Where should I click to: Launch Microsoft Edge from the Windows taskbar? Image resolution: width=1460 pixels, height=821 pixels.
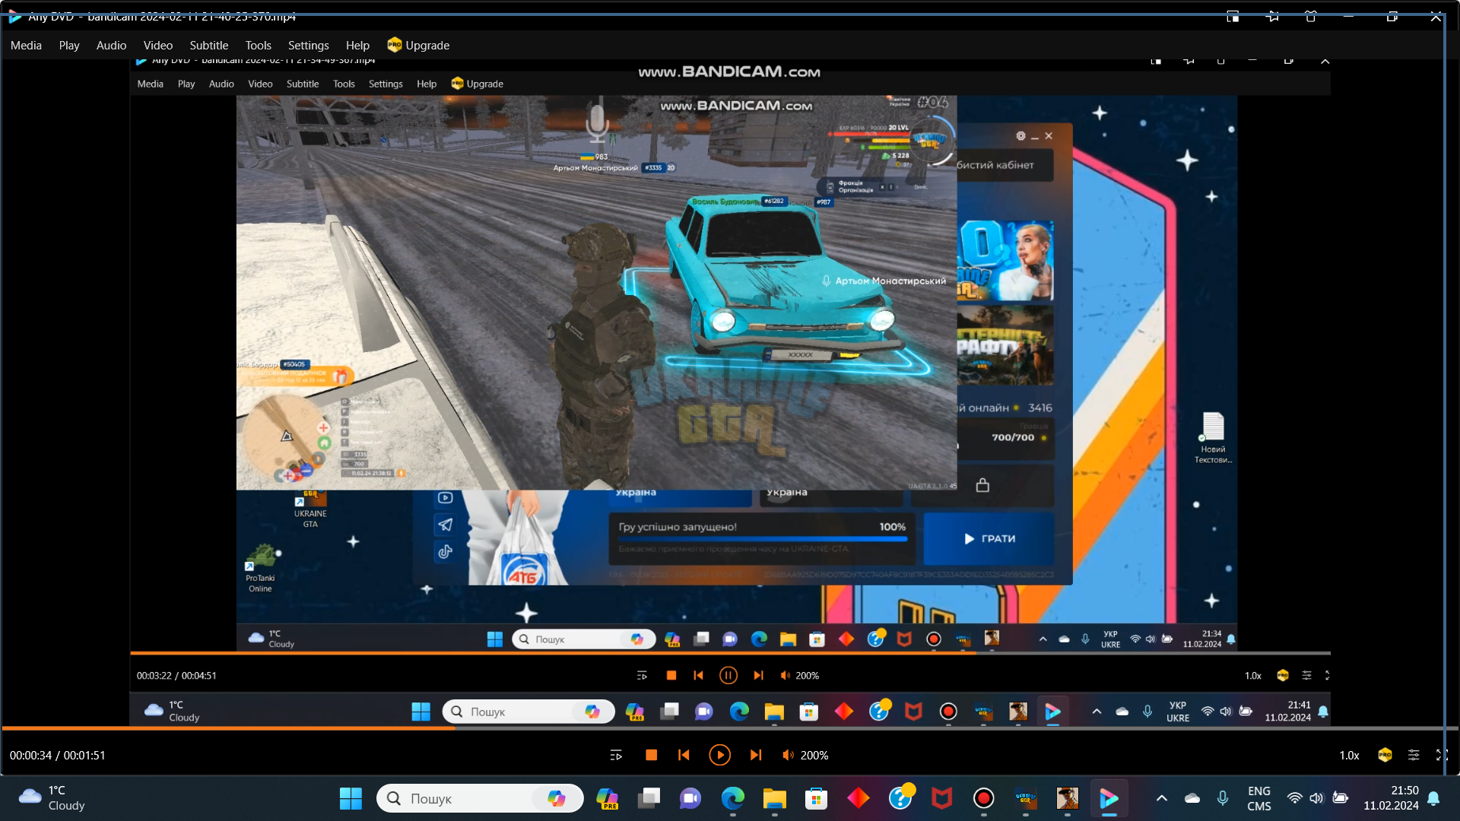(733, 798)
